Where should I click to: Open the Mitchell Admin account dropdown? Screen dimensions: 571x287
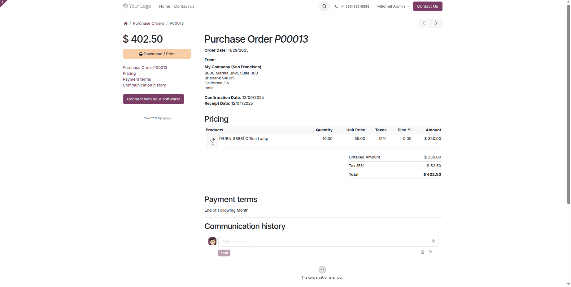click(393, 6)
